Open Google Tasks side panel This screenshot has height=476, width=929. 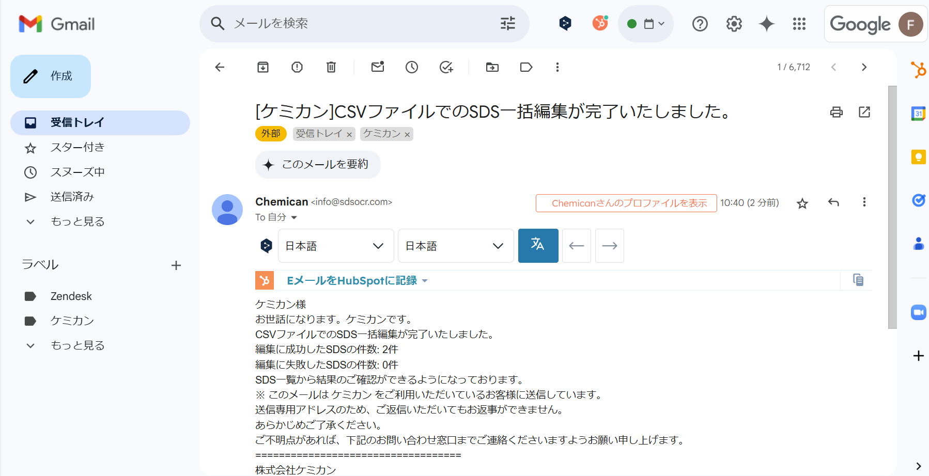click(918, 200)
